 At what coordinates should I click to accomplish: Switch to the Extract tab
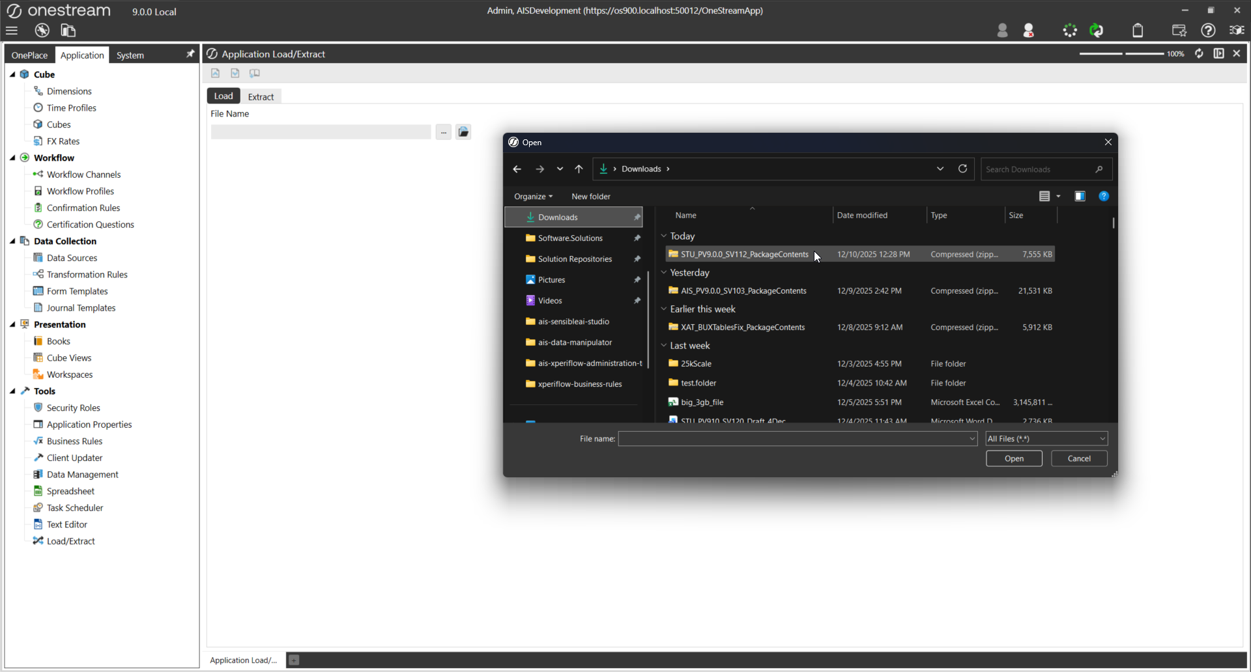pyautogui.click(x=261, y=96)
